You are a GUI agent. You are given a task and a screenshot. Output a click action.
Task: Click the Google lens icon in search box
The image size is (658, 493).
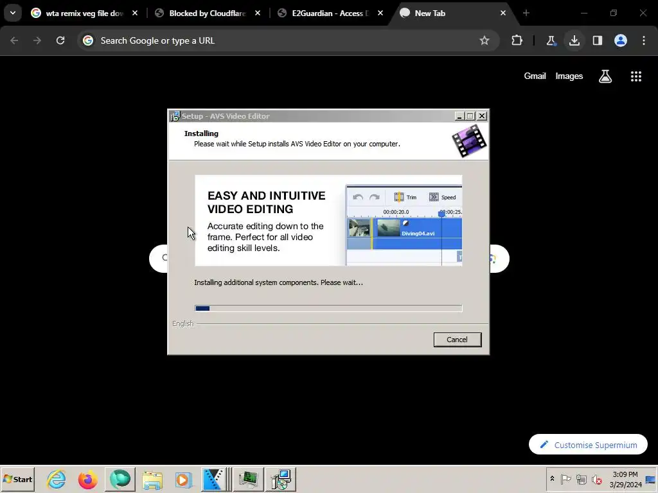493,259
